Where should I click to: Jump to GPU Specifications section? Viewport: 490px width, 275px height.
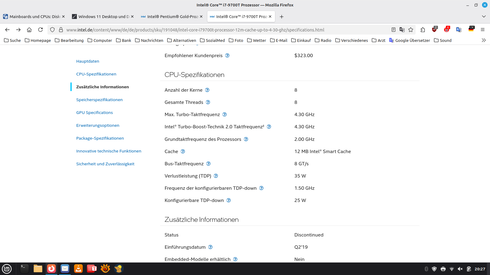tap(94, 112)
